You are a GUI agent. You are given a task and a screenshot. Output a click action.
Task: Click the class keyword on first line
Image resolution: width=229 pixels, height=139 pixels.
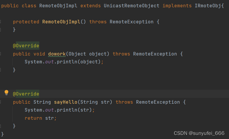click(29, 6)
